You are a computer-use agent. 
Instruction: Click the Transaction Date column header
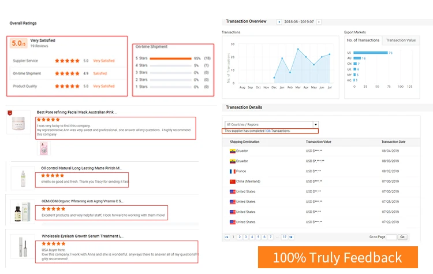(x=393, y=142)
